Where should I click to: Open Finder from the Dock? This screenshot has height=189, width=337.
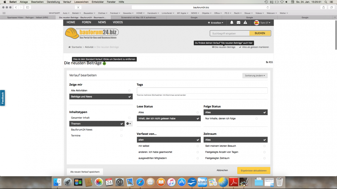coord(57,182)
